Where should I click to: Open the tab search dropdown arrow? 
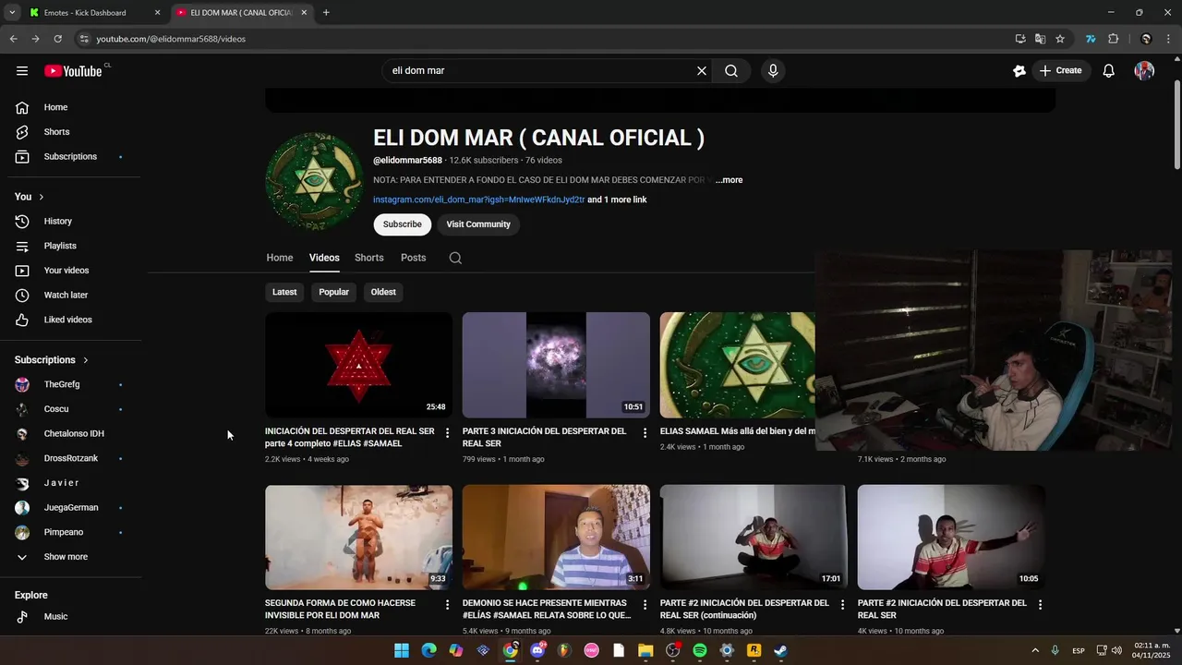point(12,13)
